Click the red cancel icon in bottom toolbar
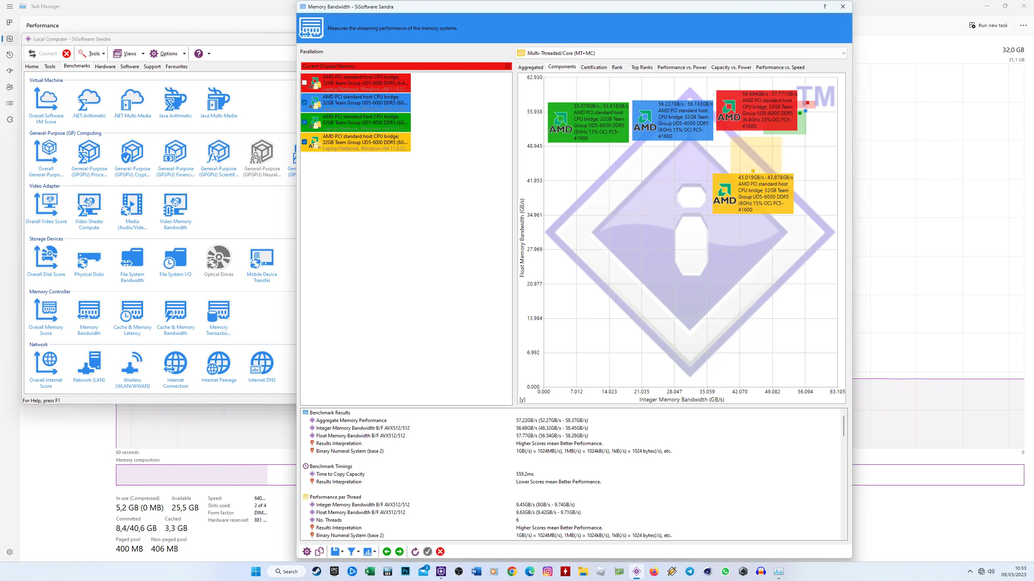This screenshot has height=581, width=1034. coord(440,552)
